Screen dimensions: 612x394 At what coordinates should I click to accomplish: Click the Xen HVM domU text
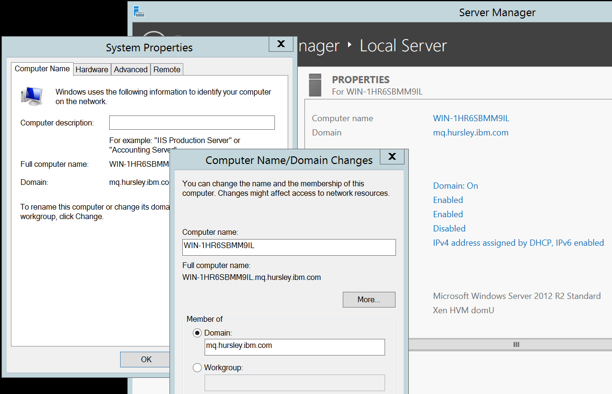click(x=464, y=310)
